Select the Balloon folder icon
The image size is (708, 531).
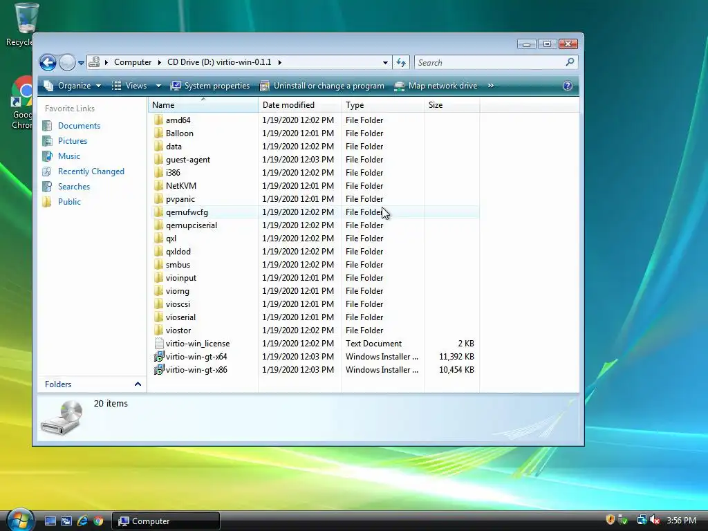coord(158,133)
